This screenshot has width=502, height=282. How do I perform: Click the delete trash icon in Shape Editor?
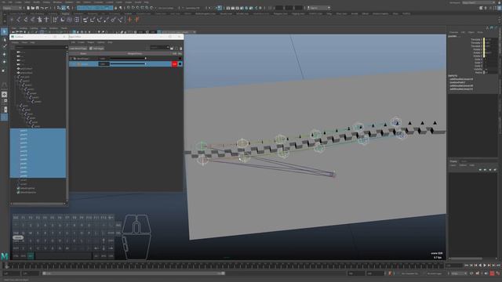180,49
